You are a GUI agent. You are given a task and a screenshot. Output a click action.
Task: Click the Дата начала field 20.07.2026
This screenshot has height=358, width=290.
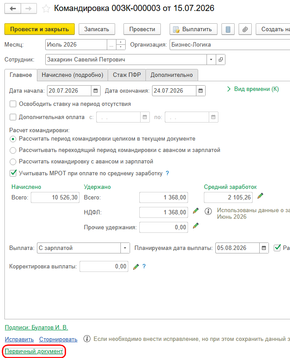69,90
